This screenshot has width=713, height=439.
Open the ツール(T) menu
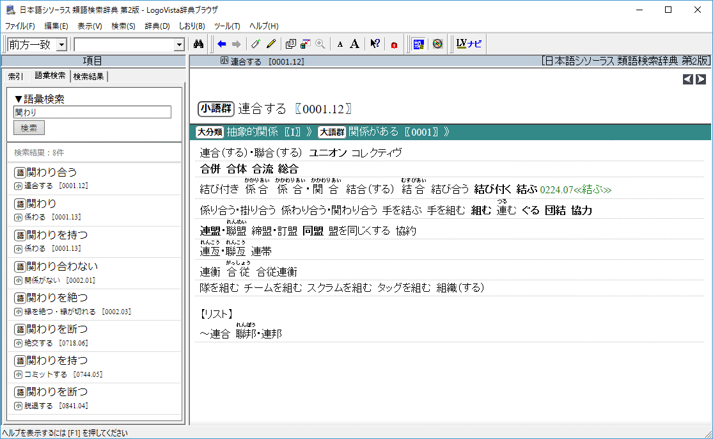(227, 26)
